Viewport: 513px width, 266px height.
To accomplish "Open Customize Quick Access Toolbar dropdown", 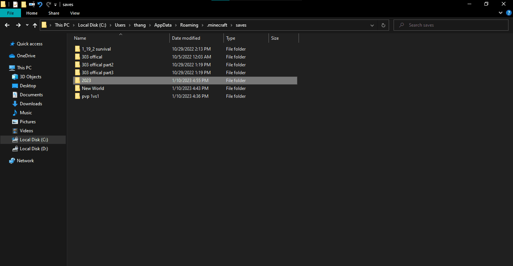I will point(55,5).
